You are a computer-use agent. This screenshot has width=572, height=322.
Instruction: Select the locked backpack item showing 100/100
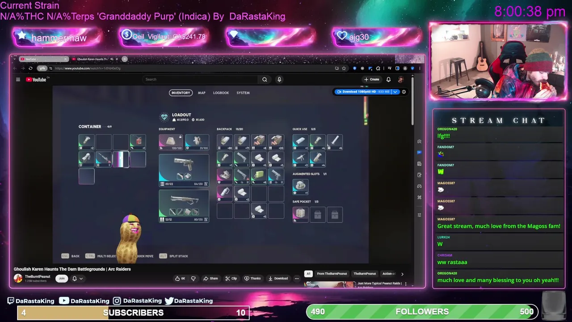(x=171, y=142)
